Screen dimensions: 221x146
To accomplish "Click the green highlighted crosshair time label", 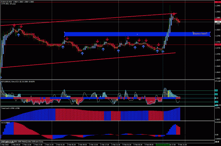I will [x=163, y=145].
